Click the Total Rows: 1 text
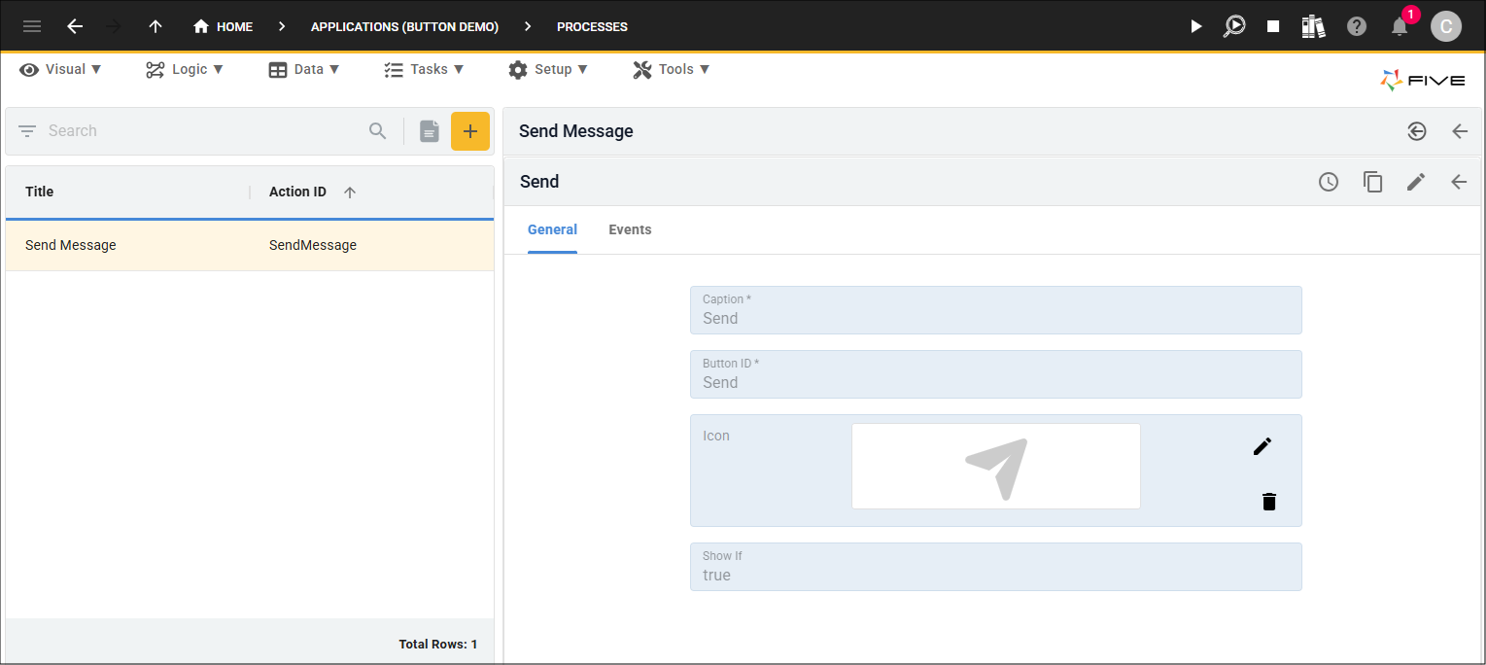The height and width of the screenshot is (665, 1486). coord(438,644)
